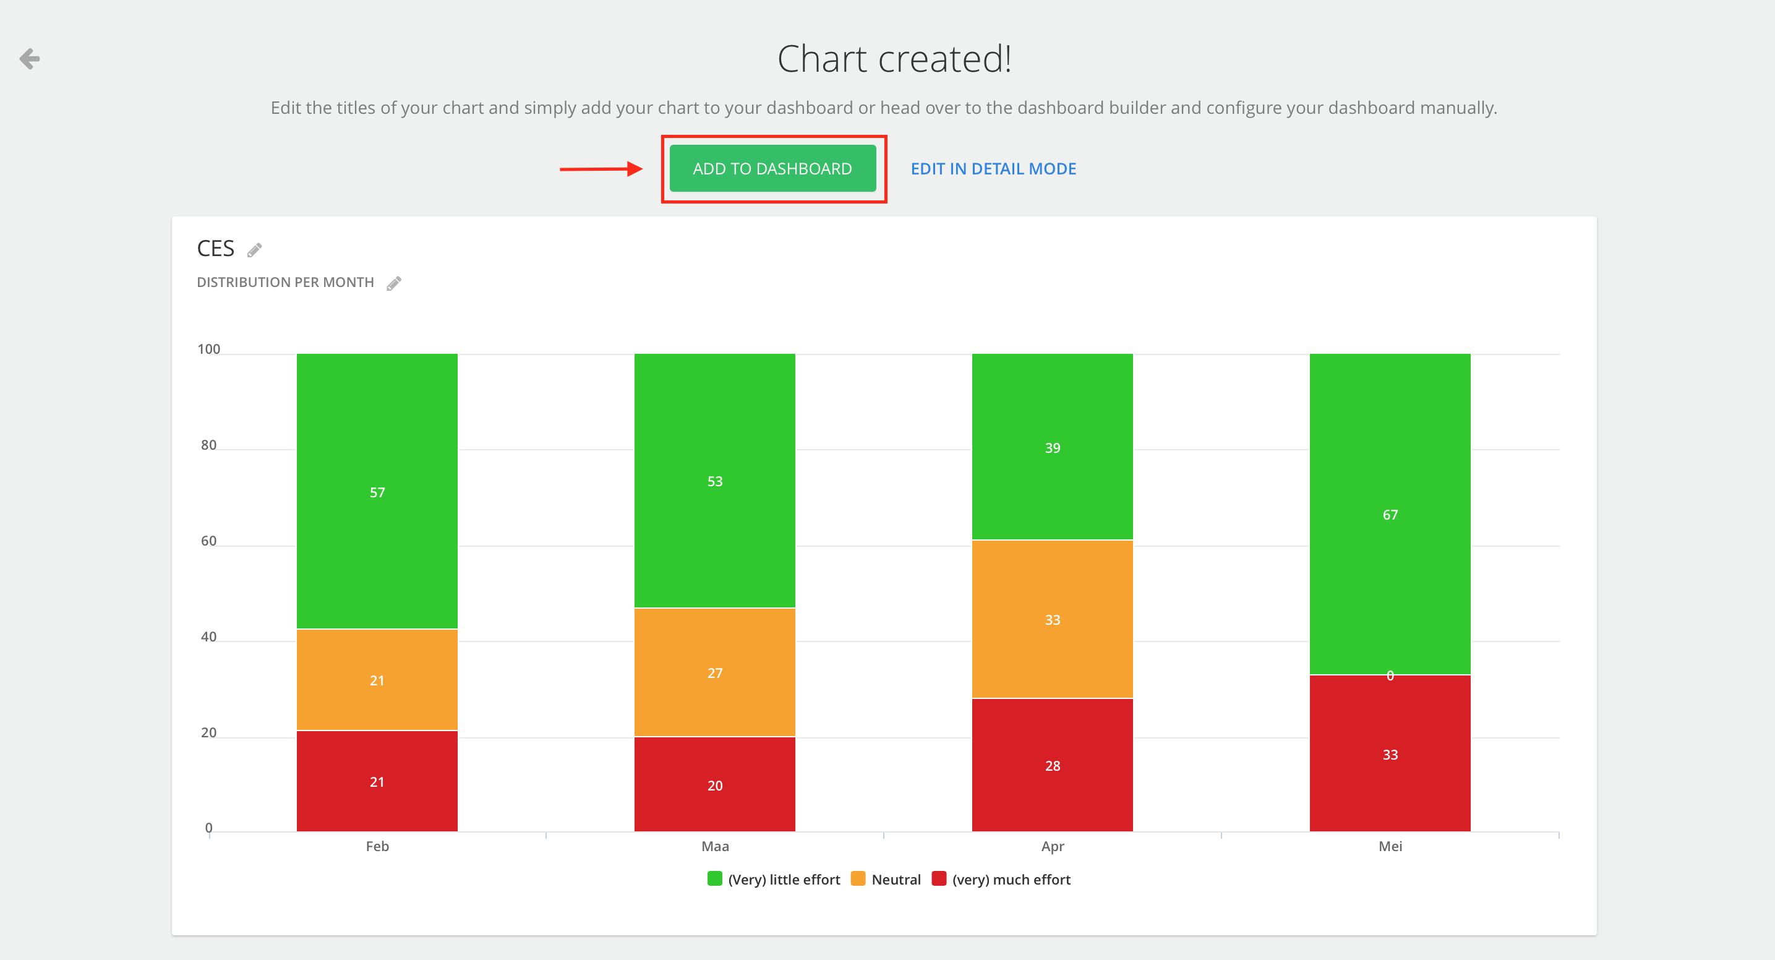This screenshot has height=960, width=1775.
Task: Select the Apr month label
Action: point(1051,846)
